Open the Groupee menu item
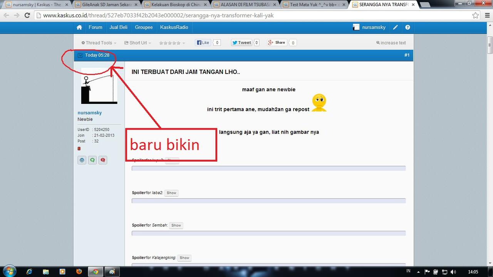Screen dimensions: 493x277 pyautogui.click(x=144, y=27)
